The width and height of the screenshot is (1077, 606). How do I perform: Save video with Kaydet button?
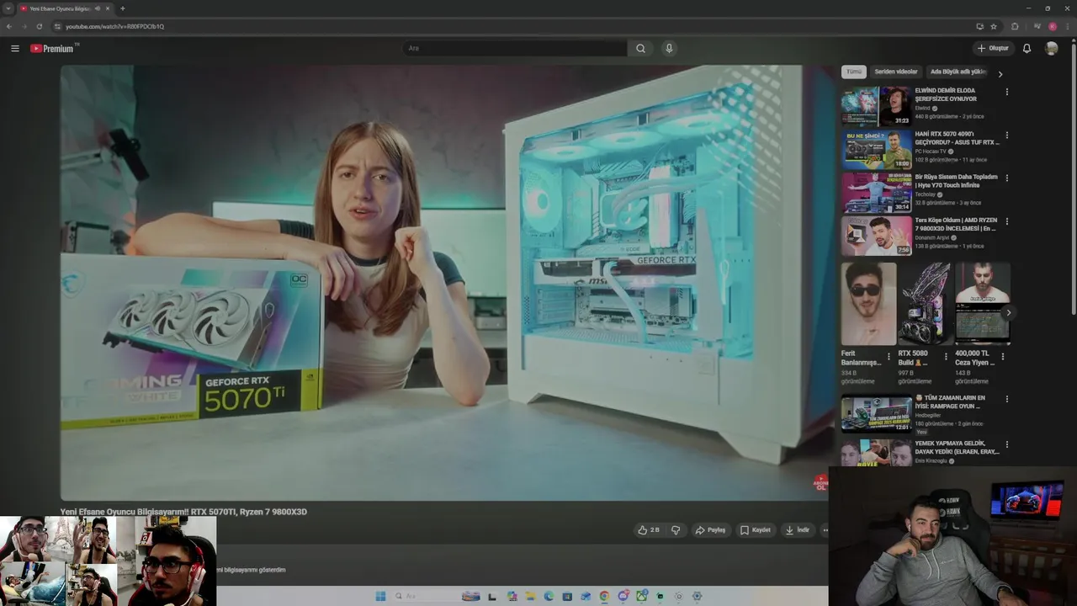tap(756, 530)
